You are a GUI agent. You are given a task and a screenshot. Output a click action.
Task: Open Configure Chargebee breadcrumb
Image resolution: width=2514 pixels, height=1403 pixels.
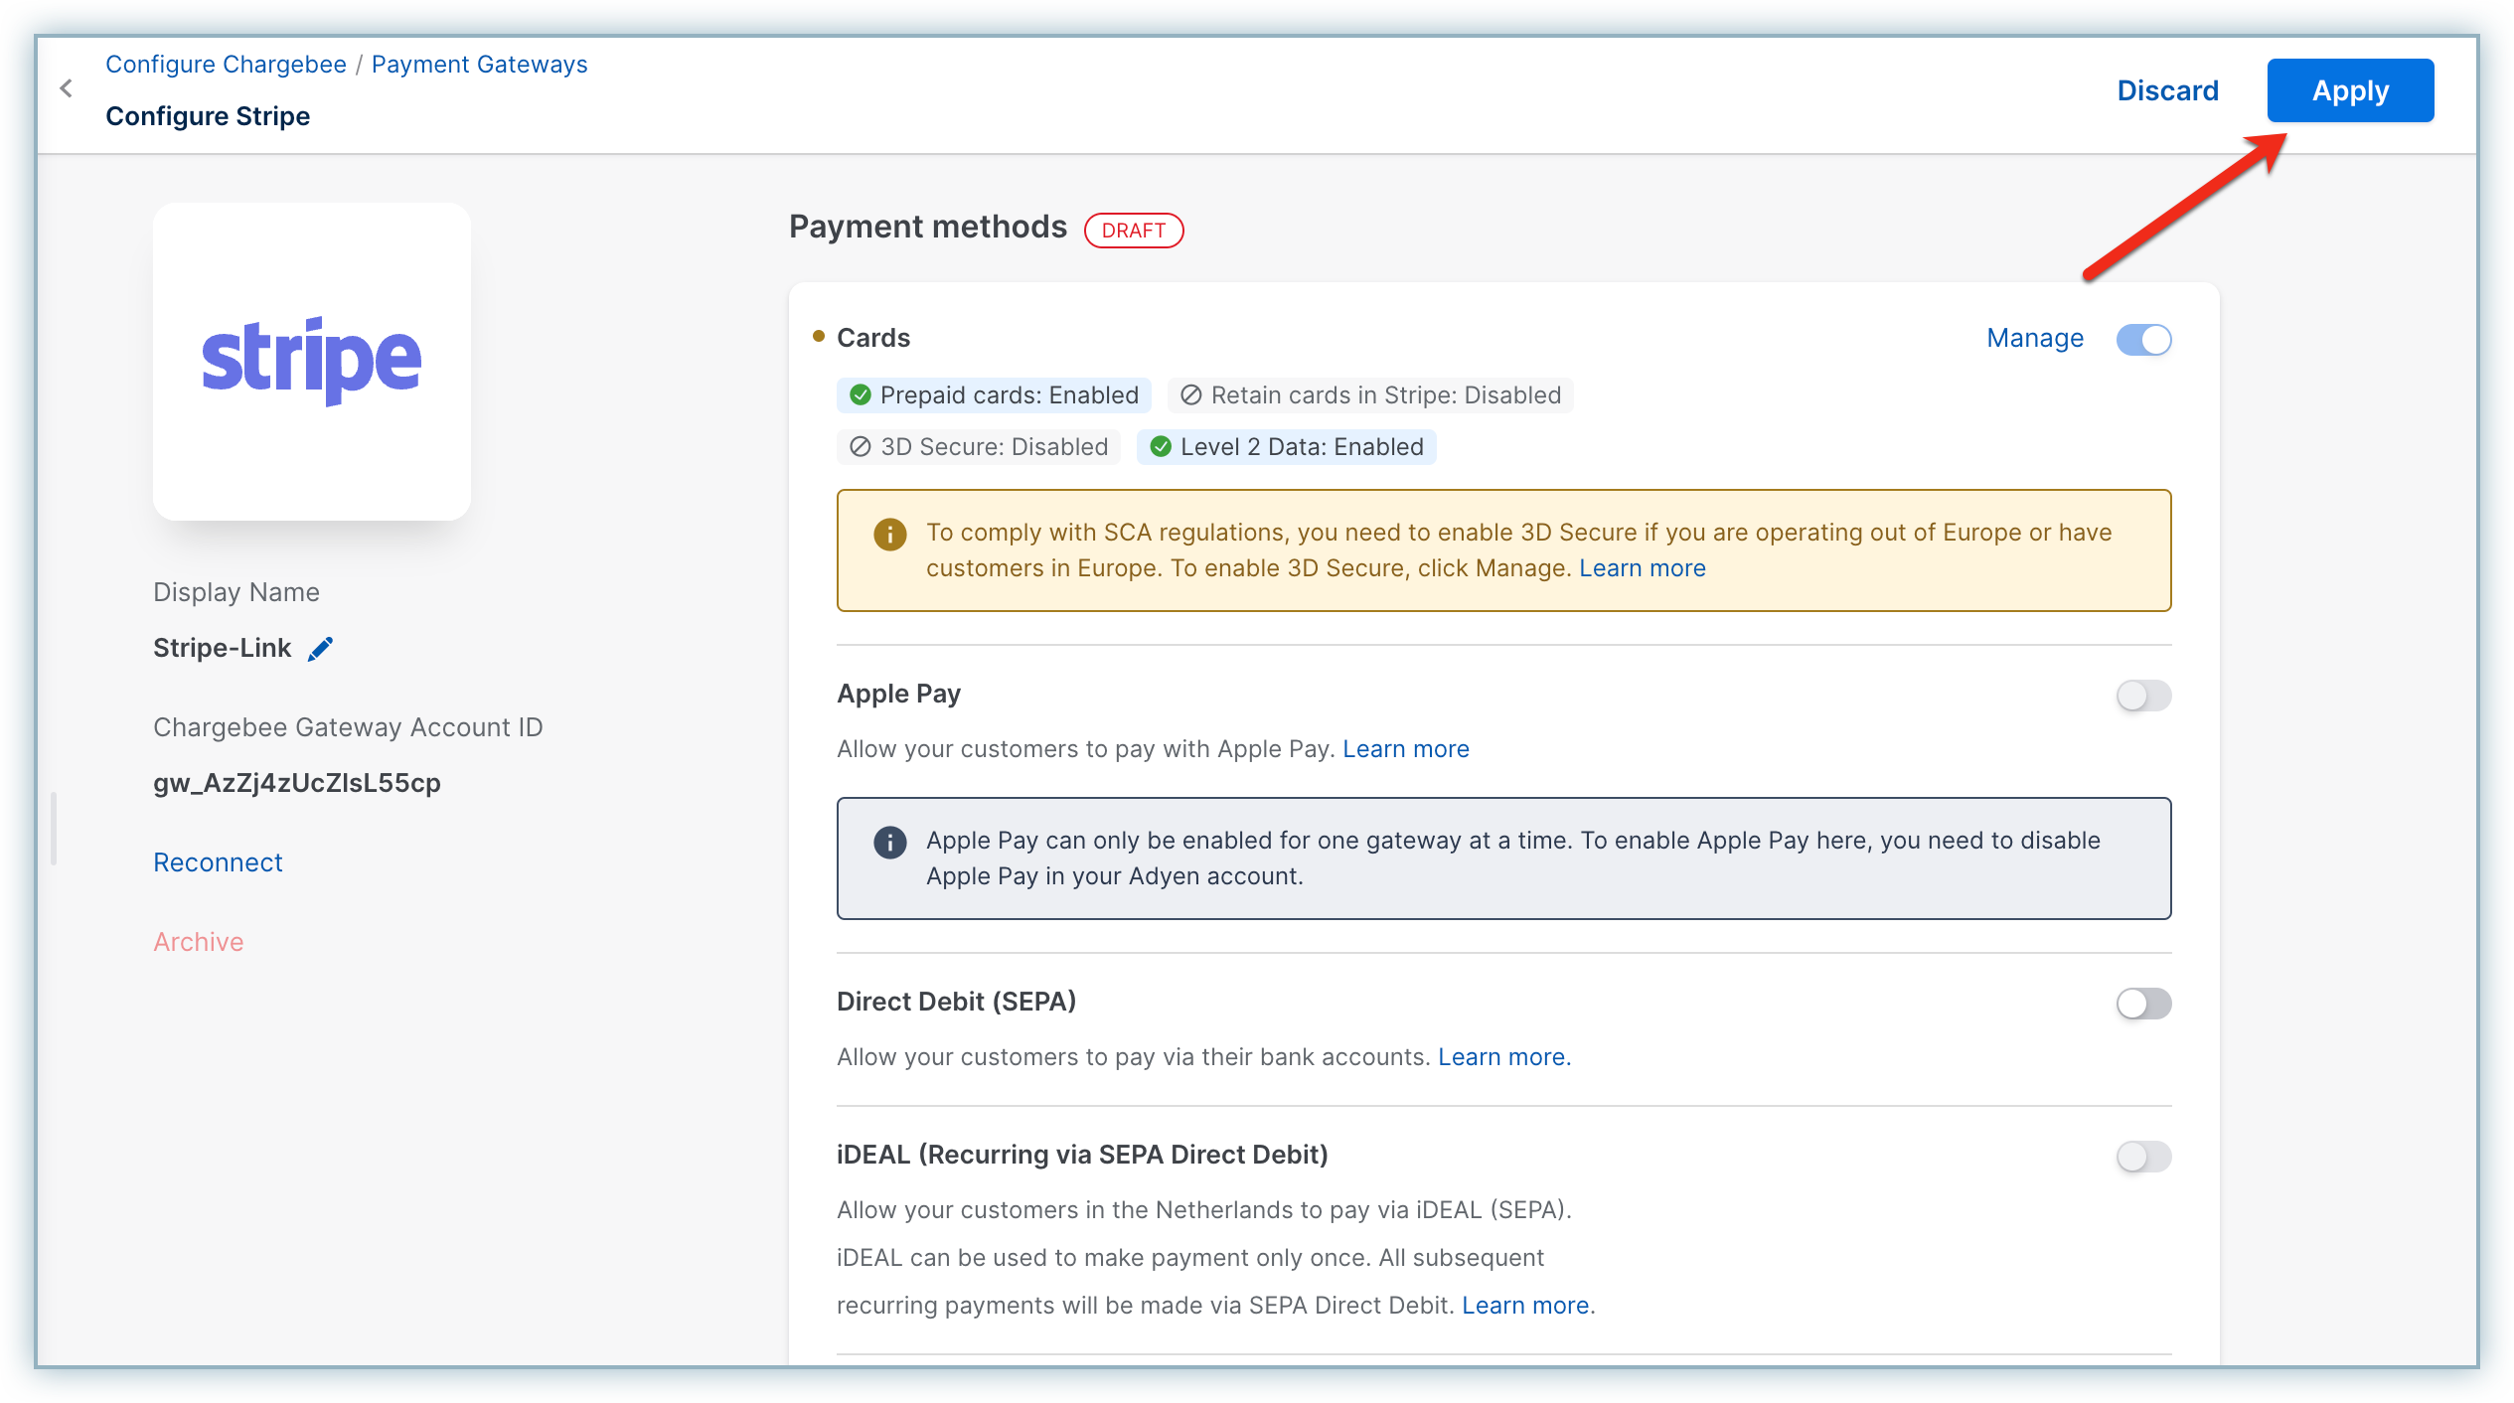[x=226, y=65]
